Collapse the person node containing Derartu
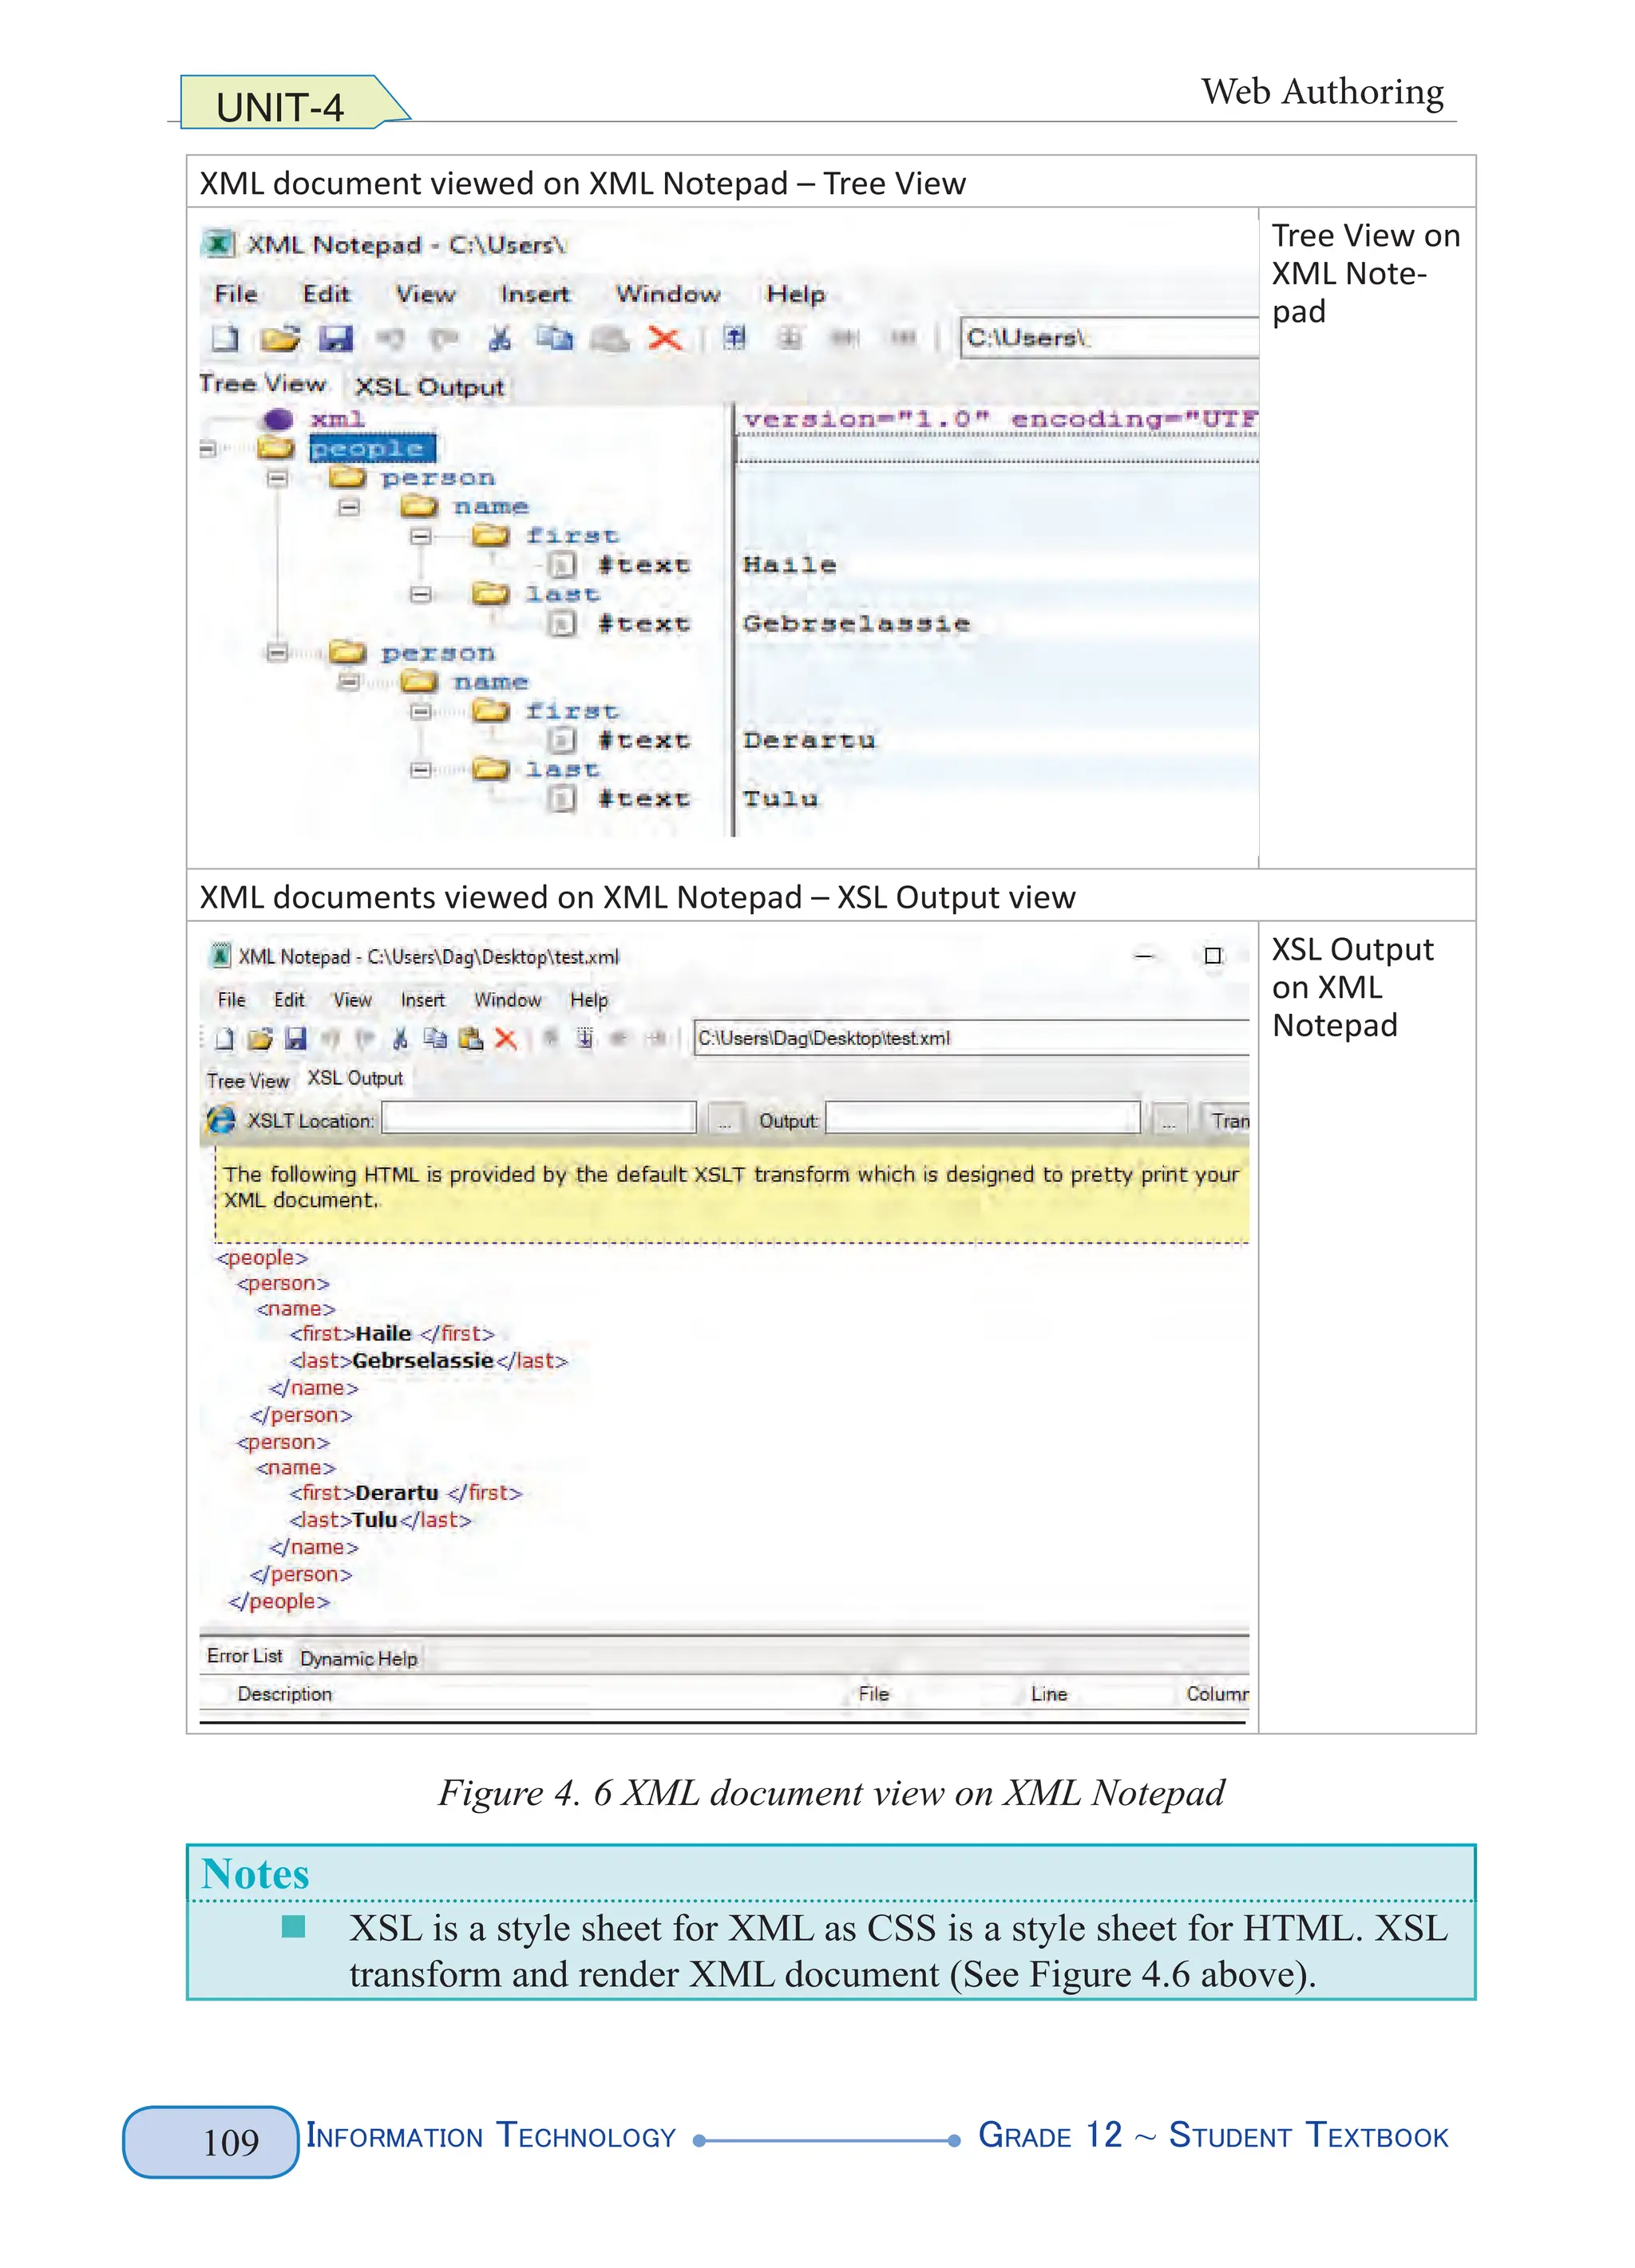 pyautogui.click(x=278, y=654)
